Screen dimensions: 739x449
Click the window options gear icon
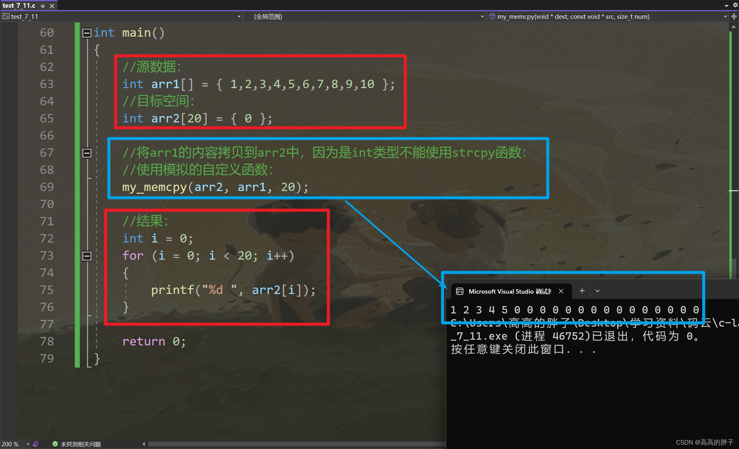coord(735,5)
